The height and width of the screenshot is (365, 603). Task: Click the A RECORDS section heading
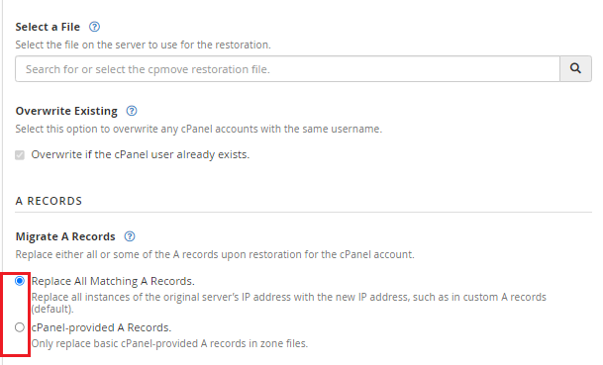point(49,201)
